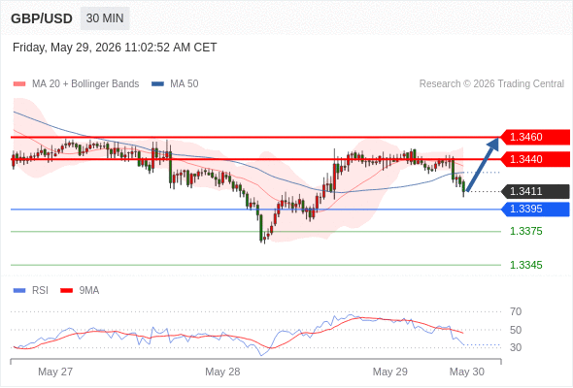The width and height of the screenshot is (573, 388).
Task: Click the blue upward forecast arrow
Action: 483,164
